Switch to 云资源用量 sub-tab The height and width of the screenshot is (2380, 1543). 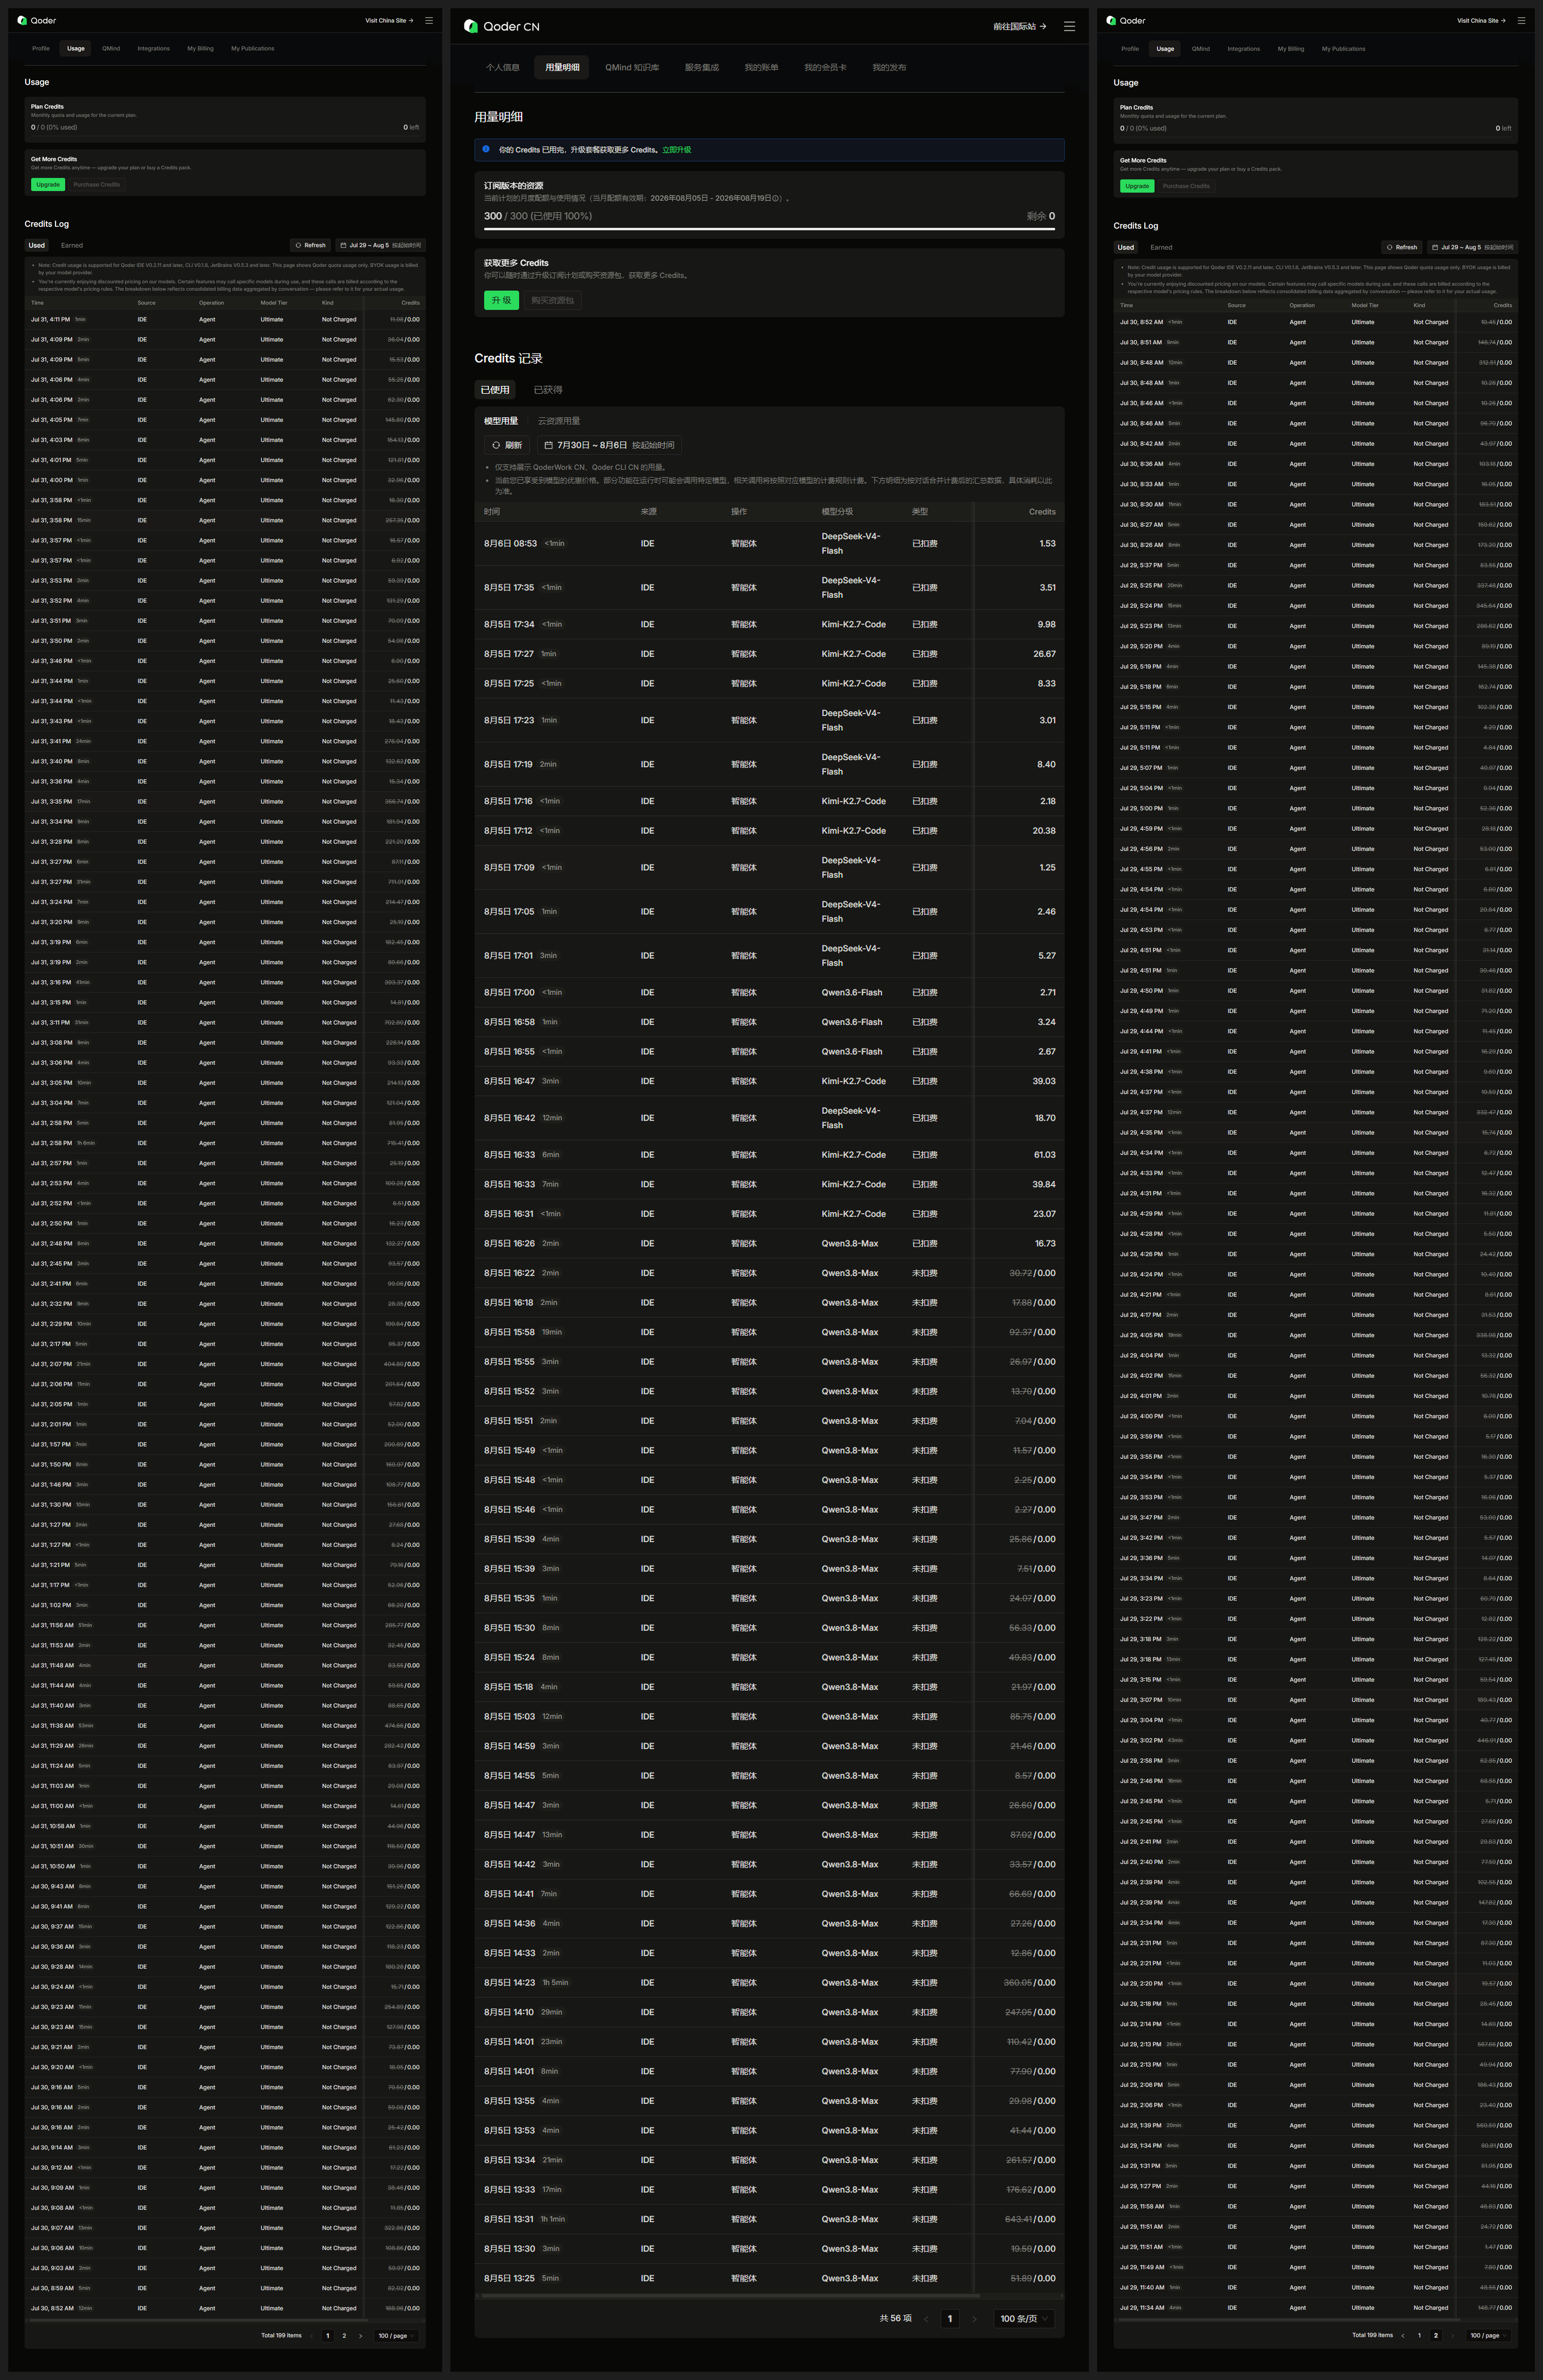click(559, 421)
